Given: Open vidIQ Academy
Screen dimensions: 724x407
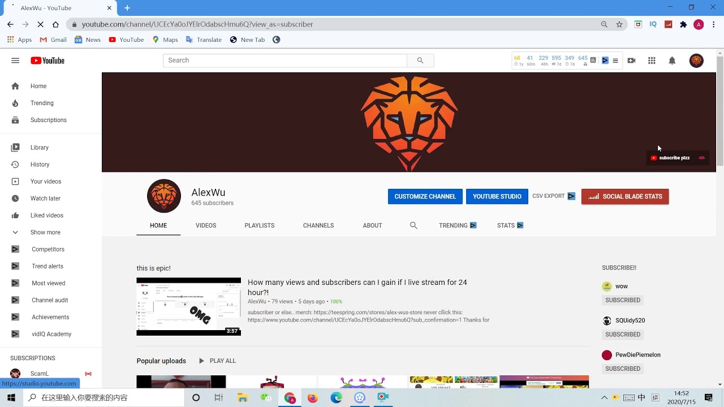Looking at the screenshot, I should point(51,334).
